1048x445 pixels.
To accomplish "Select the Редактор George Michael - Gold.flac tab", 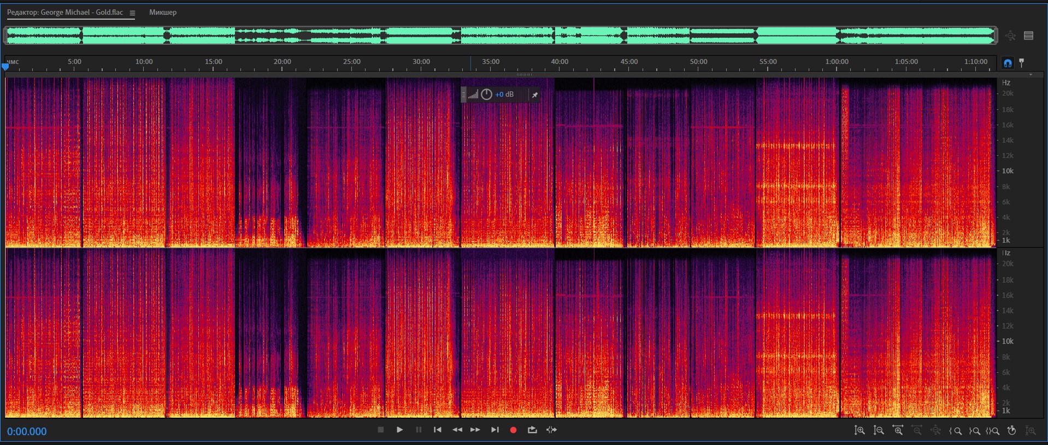I will click(65, 12).
